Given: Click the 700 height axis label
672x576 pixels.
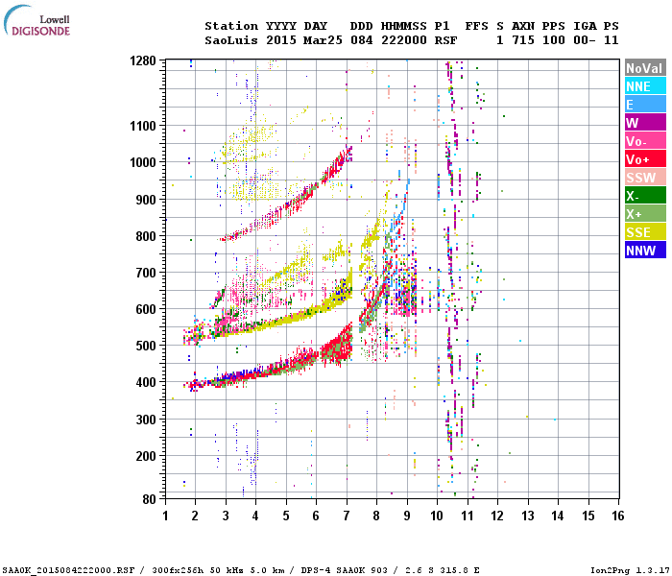Looking at the screenshot, I should click(146, 273).
